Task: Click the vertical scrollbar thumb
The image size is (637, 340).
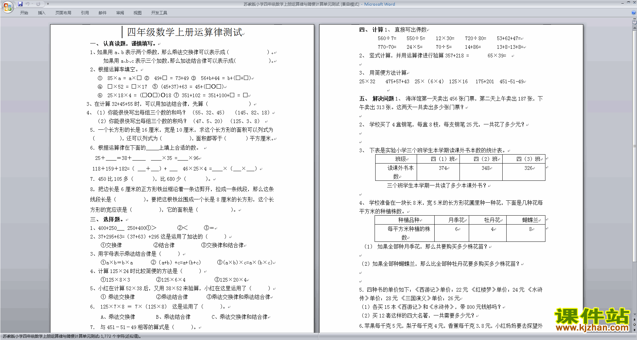Action: pyautogui.click(x=635, y=146)
